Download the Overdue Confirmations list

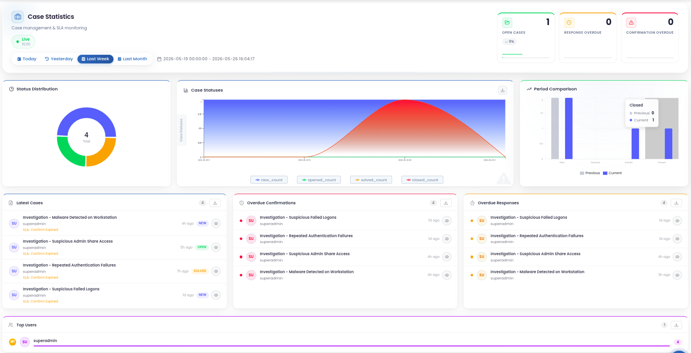point(446,203)
